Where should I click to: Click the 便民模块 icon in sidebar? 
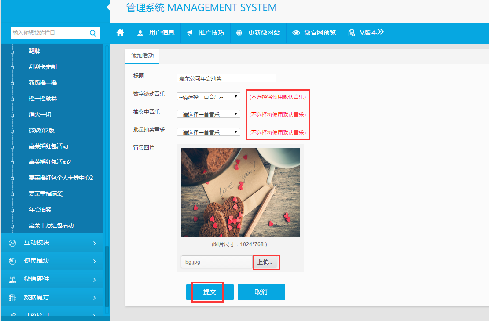pos(12,261)
